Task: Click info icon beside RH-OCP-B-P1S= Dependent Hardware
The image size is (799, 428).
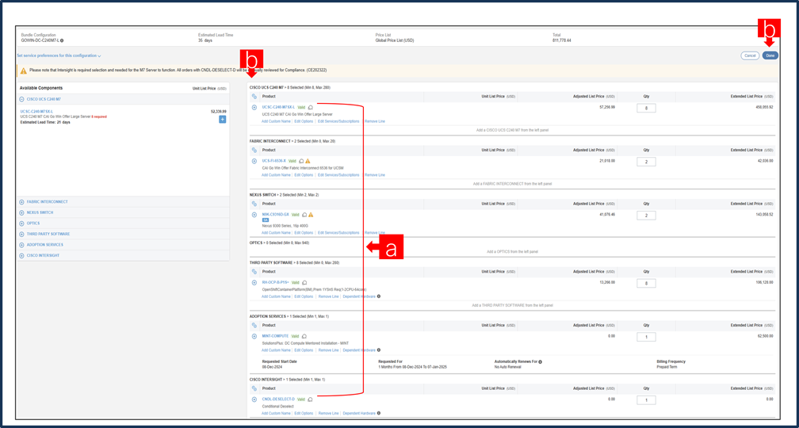Action: (x=379, y=296)
